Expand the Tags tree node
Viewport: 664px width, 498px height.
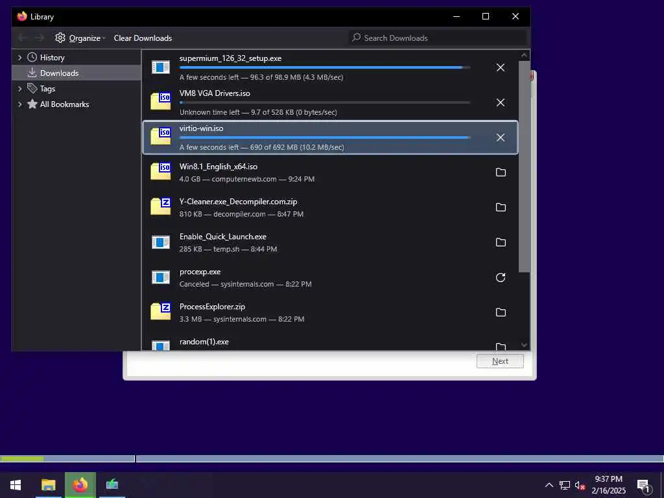[19, 88]
